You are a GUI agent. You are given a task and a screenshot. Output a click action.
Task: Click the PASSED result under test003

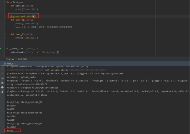coord(11,109)
